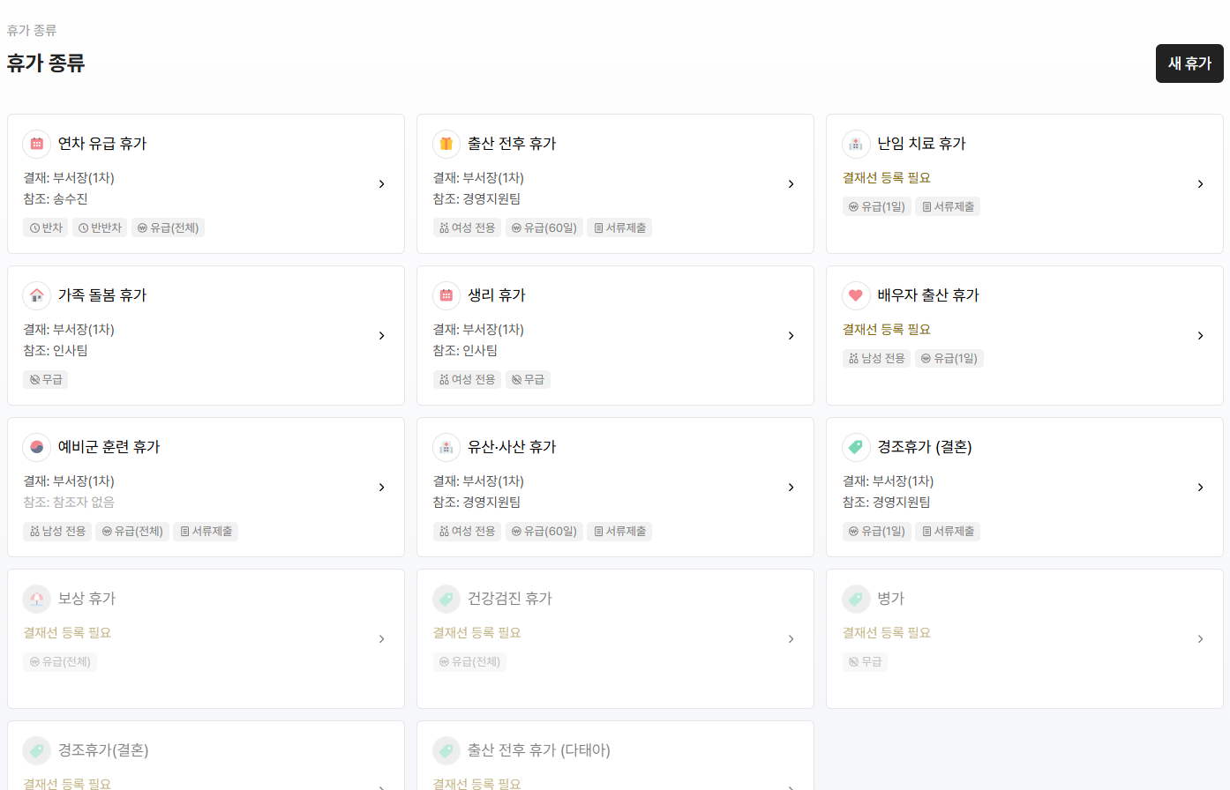
Task: Click the 서류제출 tag on 출산 전후 휴가
Action: click(x=619, y=227)
